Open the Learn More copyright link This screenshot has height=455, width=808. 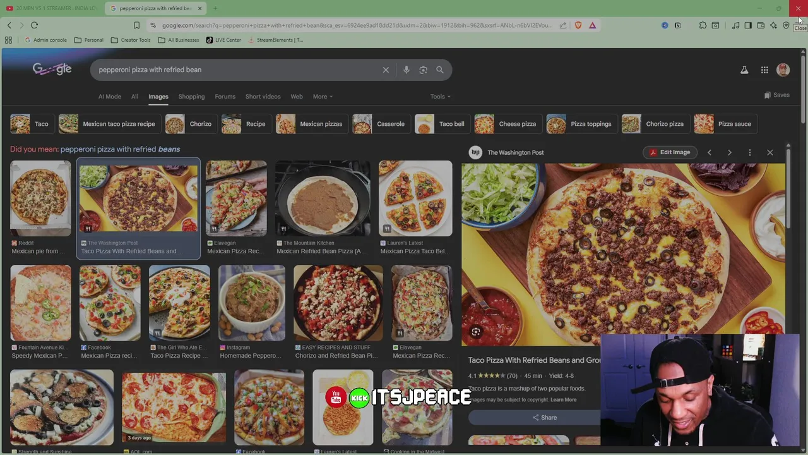[563, 399]
